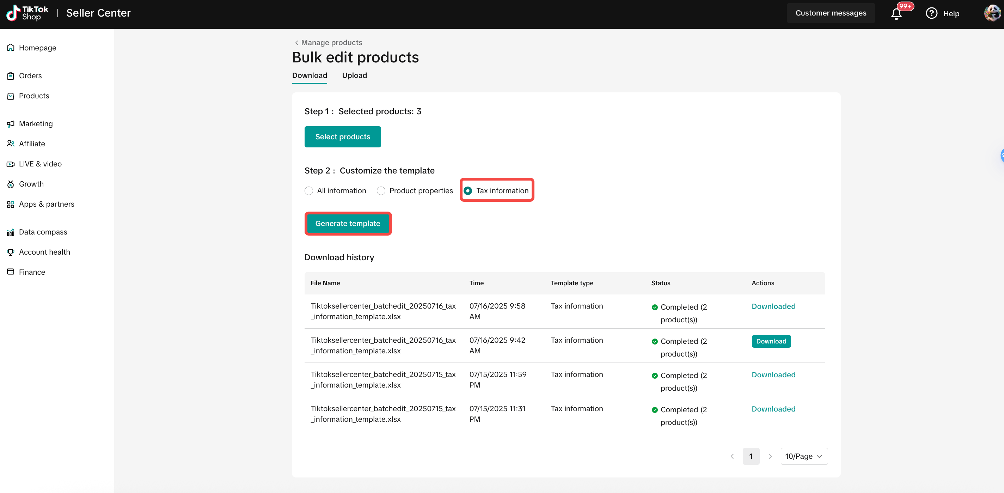Switch to the Upload tab
This screenshot has width=1004, height=493.
click(x=354, y=75)
